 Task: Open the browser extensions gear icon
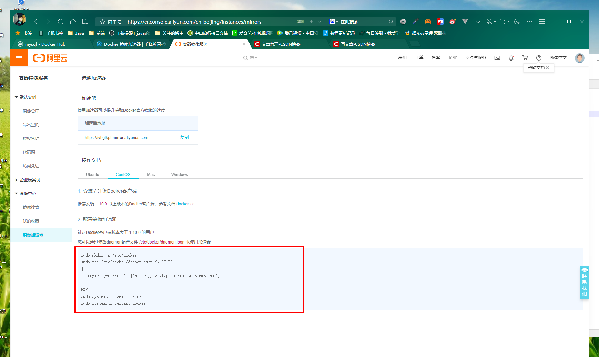[x=403, y=22]
